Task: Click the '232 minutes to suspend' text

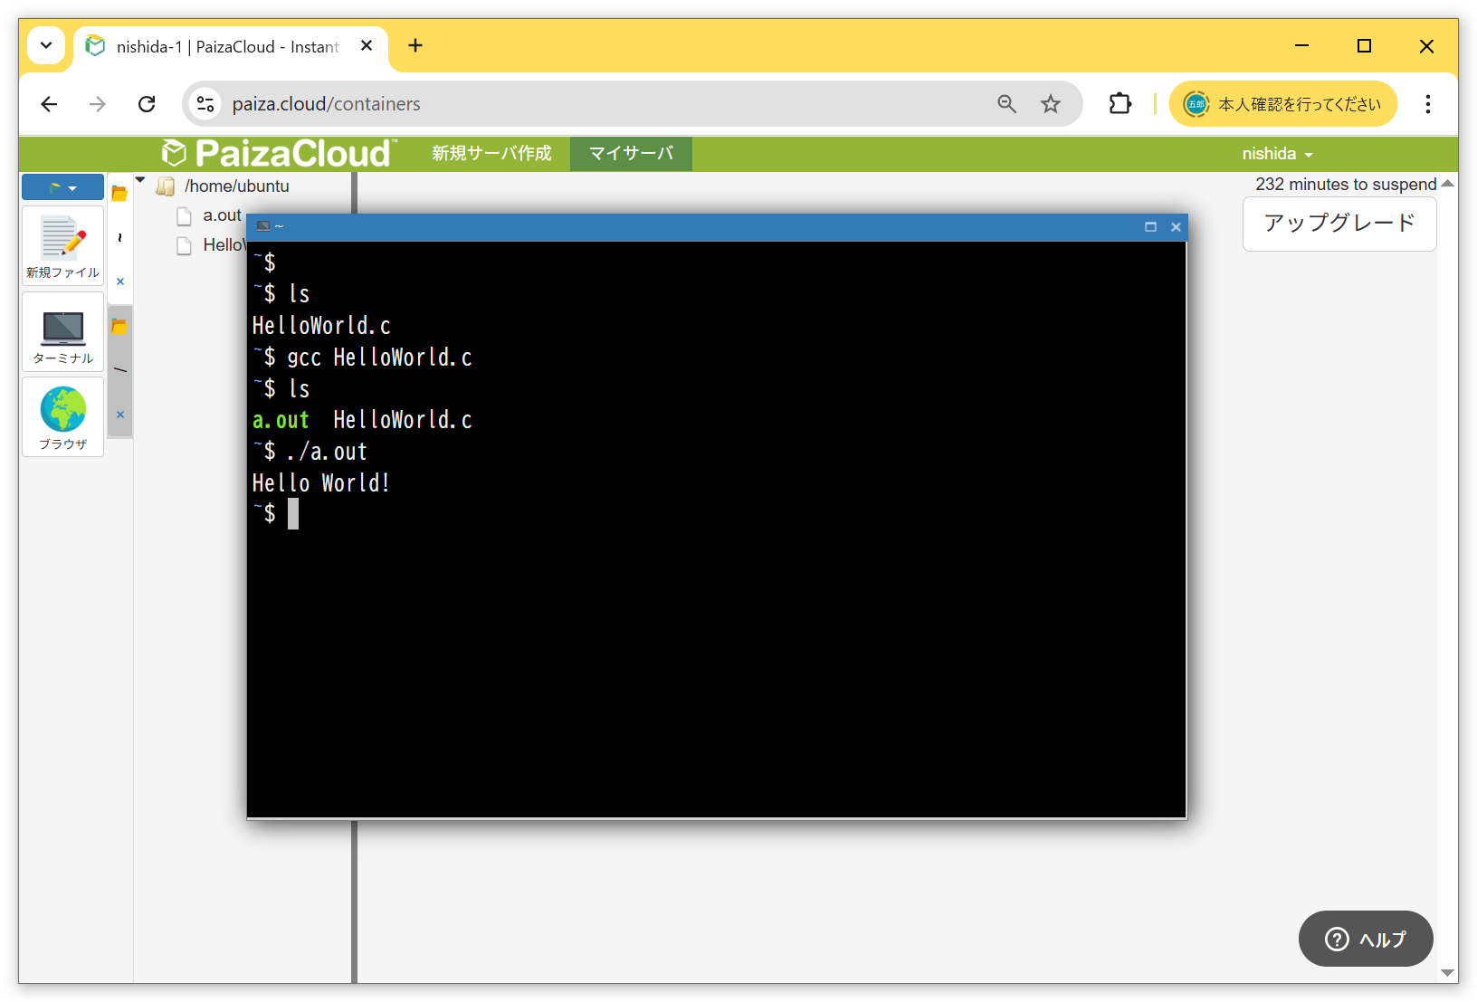Action: coord(1346,185)
